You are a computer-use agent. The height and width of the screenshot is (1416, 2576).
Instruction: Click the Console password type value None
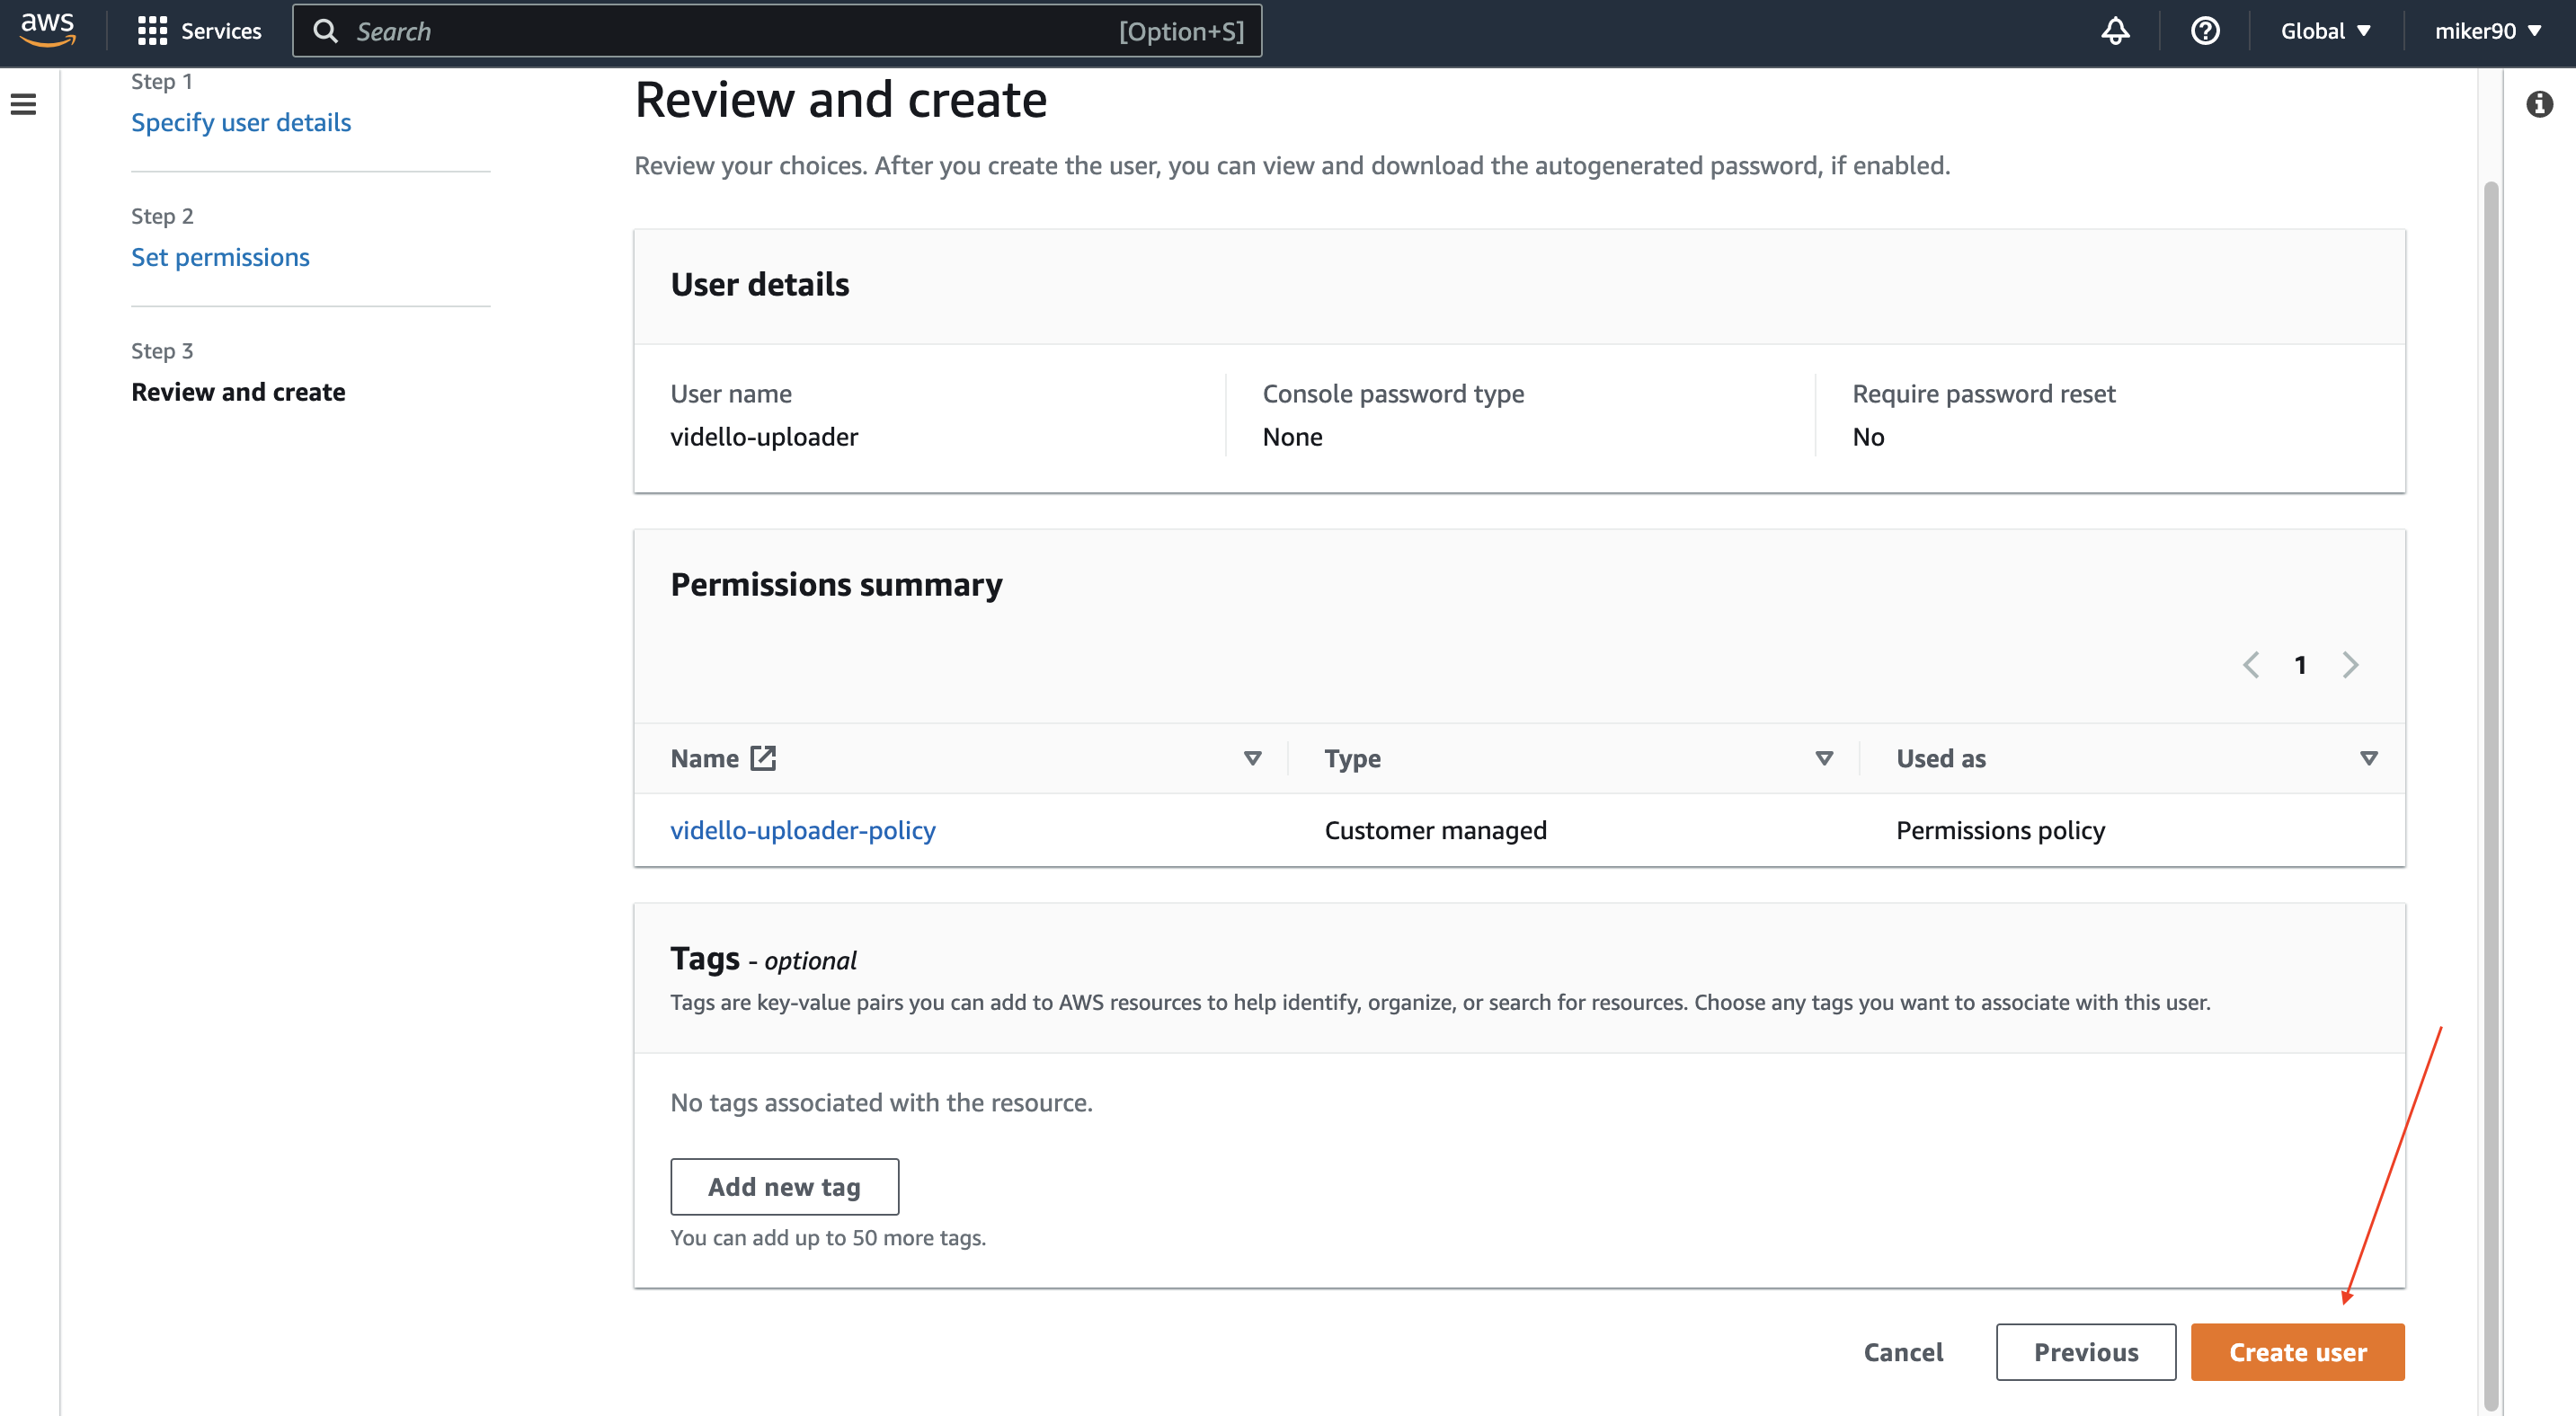(x=1292, y=437)
